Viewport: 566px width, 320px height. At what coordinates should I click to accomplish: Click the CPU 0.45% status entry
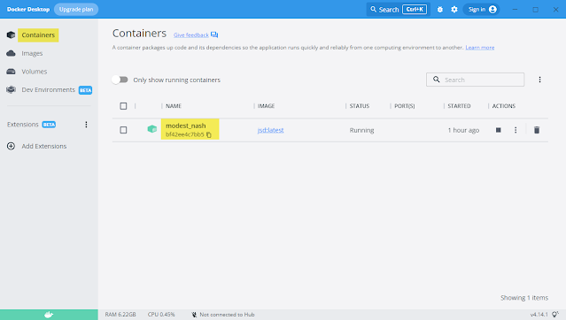click(161, 315)
